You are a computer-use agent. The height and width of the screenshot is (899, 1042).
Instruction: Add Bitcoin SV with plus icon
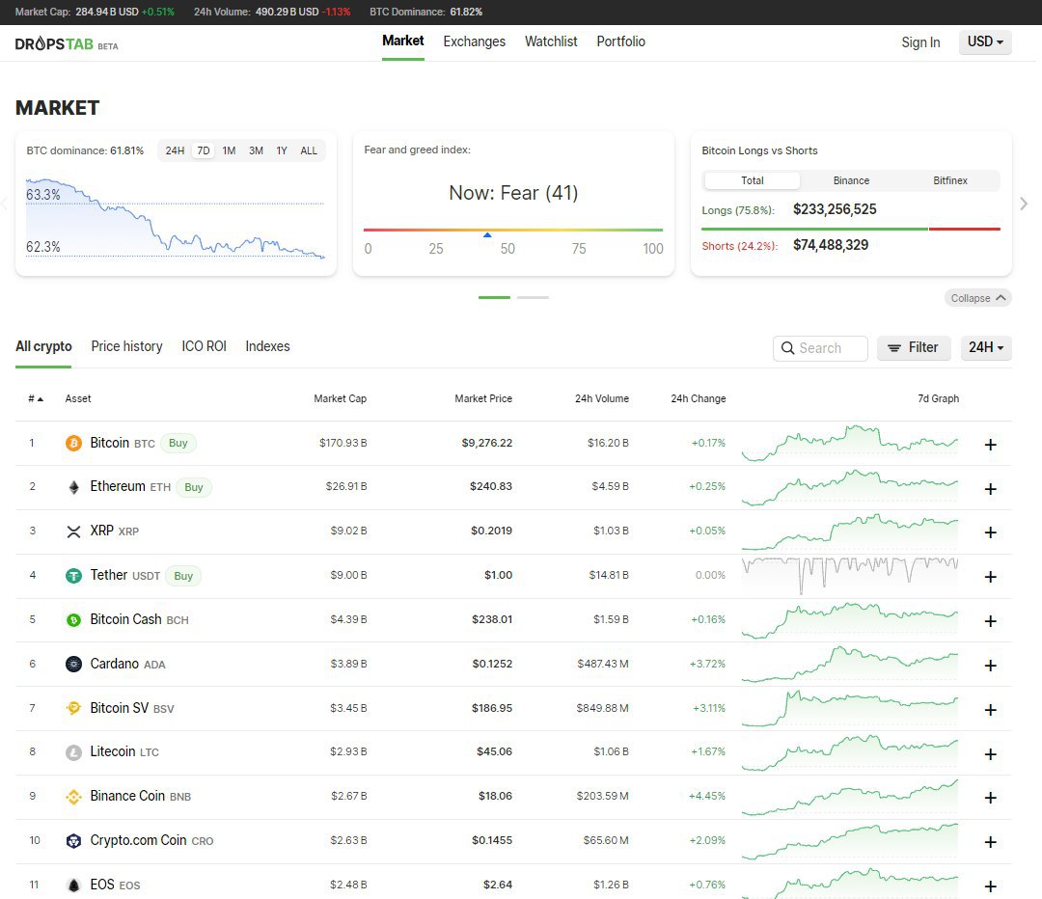[990, 710]
